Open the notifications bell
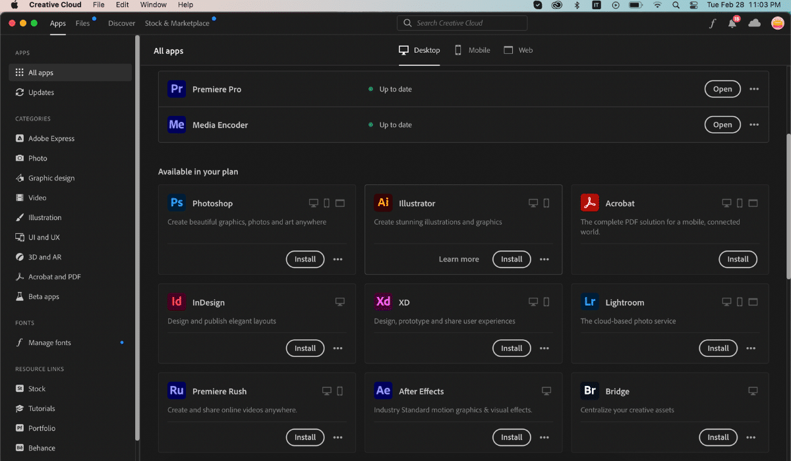This screenshot has height=461, width=791. coord(732,23)
